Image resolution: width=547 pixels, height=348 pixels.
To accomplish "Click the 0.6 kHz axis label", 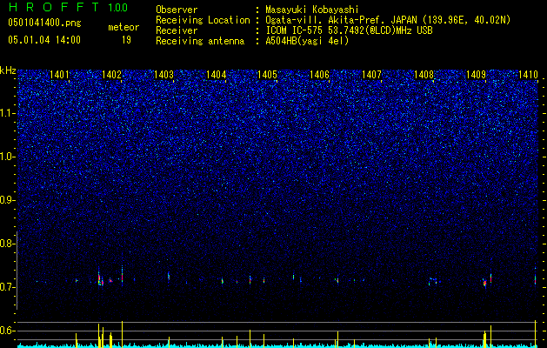I will tap(7, 331).
